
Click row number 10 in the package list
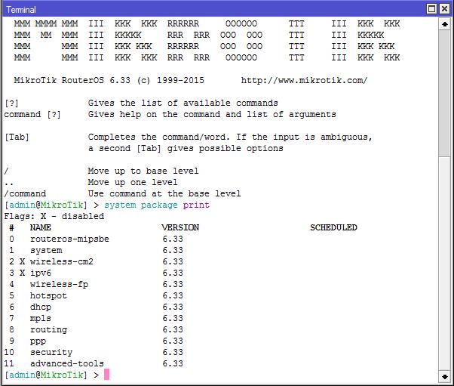[x=9, y=352]
